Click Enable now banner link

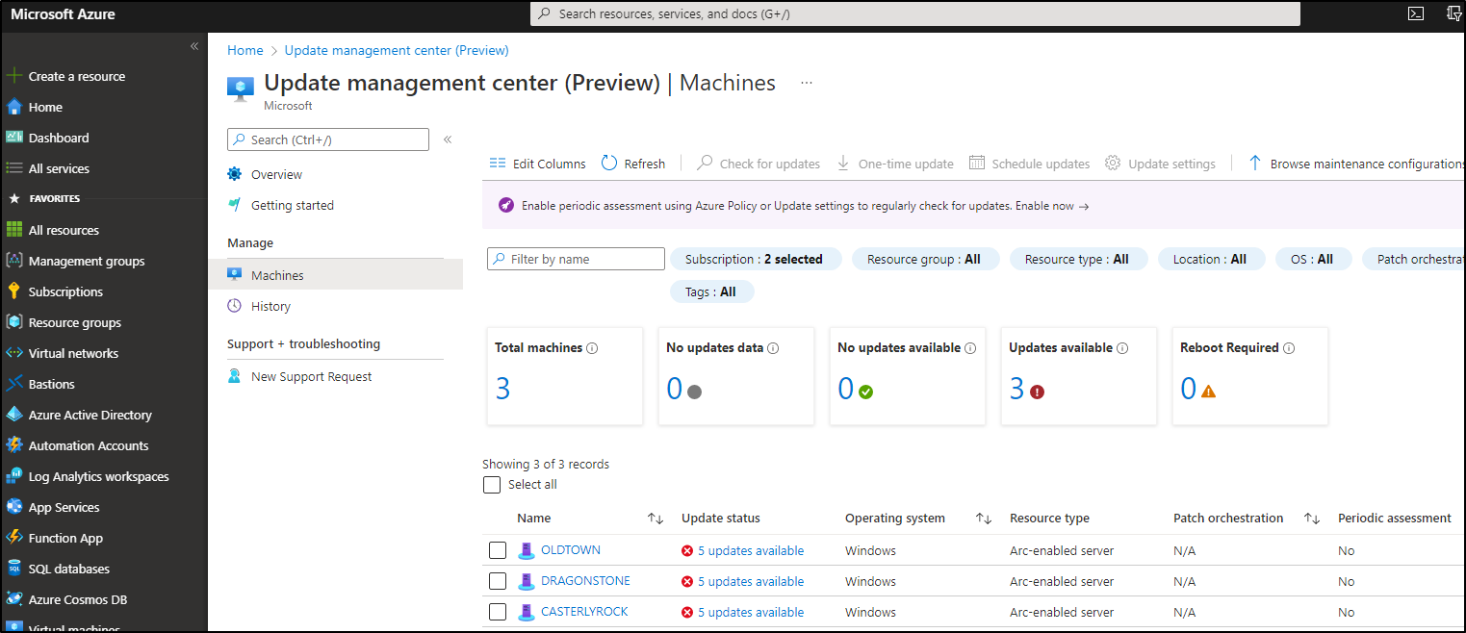tap(1050, 206)
